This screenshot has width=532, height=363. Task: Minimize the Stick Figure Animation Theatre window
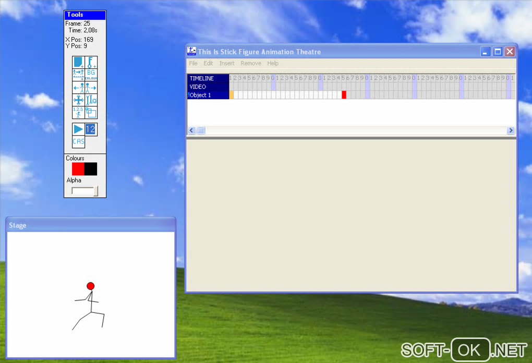486,52
